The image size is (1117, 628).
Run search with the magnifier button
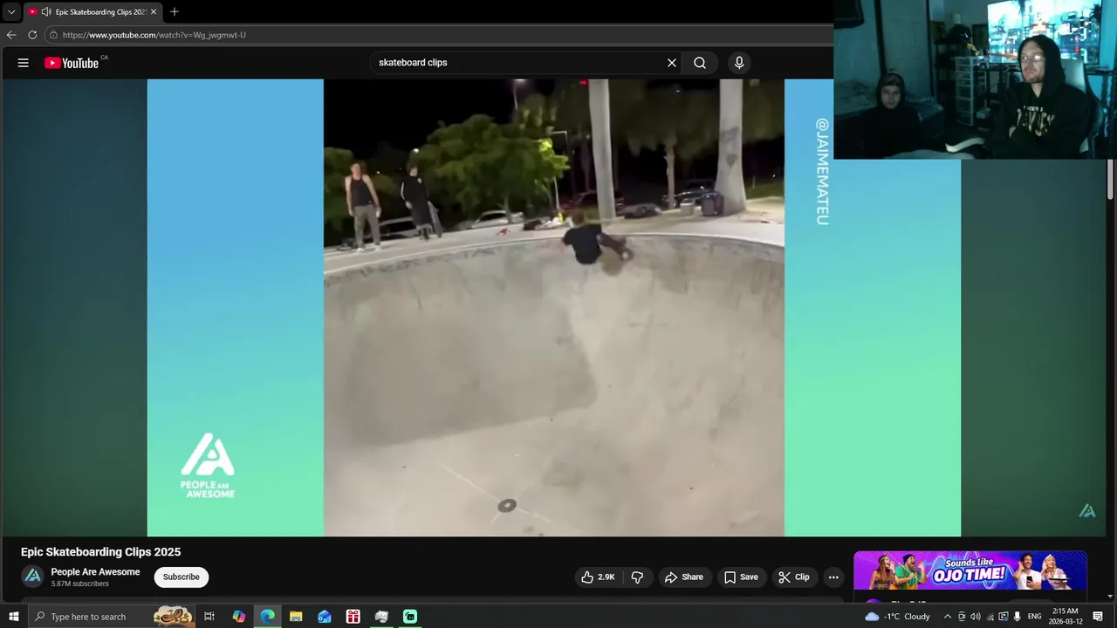(700, 63)
